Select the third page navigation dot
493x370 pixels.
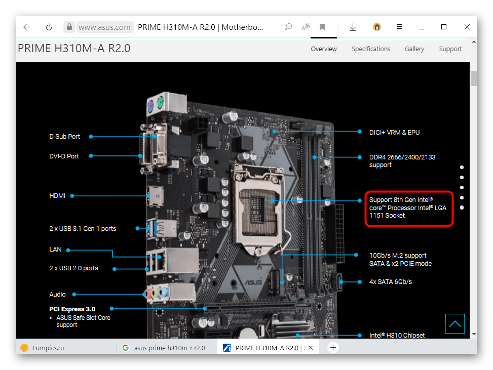point(462,187)
